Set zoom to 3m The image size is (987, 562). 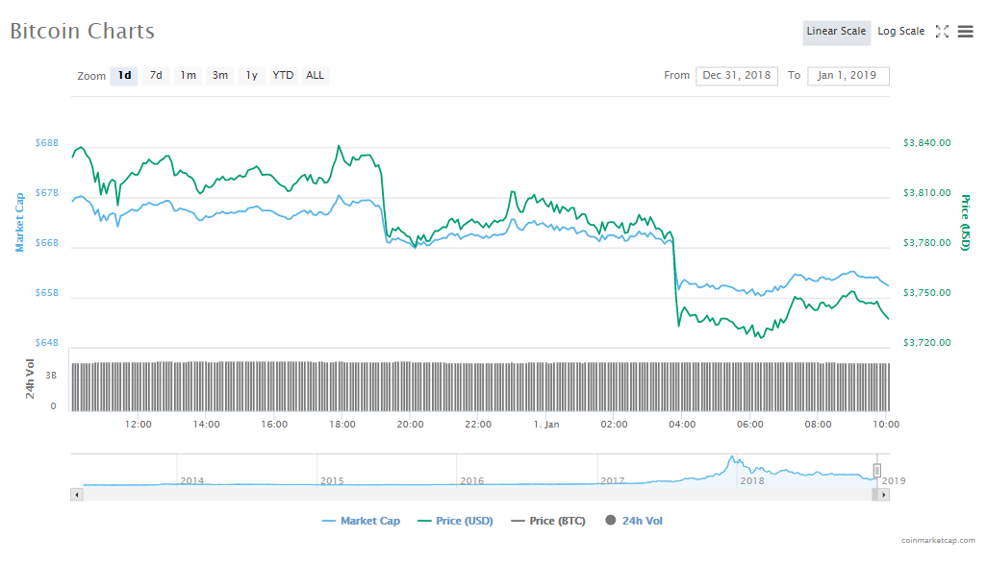(220, 76)
